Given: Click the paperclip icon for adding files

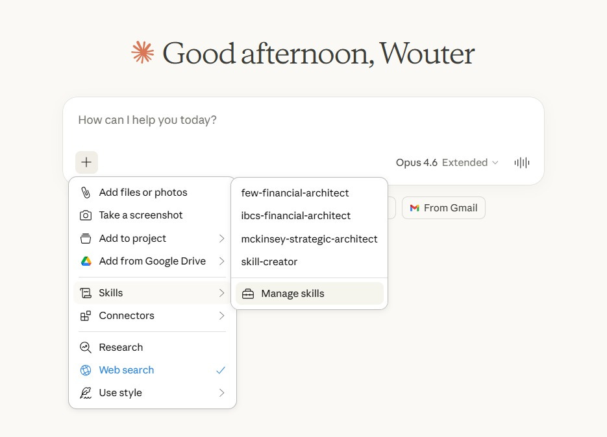Looking at the screenshot, I should tap(86, 192).
